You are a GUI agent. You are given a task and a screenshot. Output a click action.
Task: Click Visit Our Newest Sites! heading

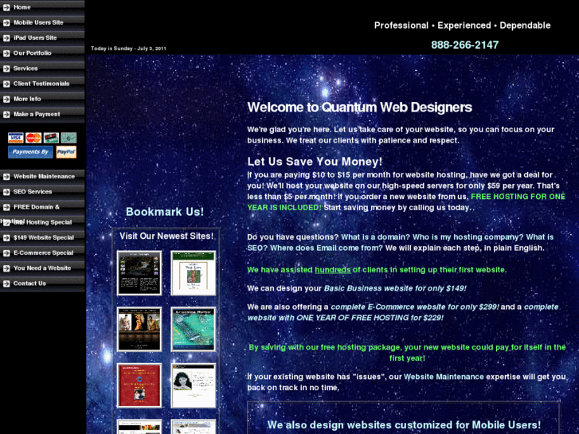coord(166,237)
